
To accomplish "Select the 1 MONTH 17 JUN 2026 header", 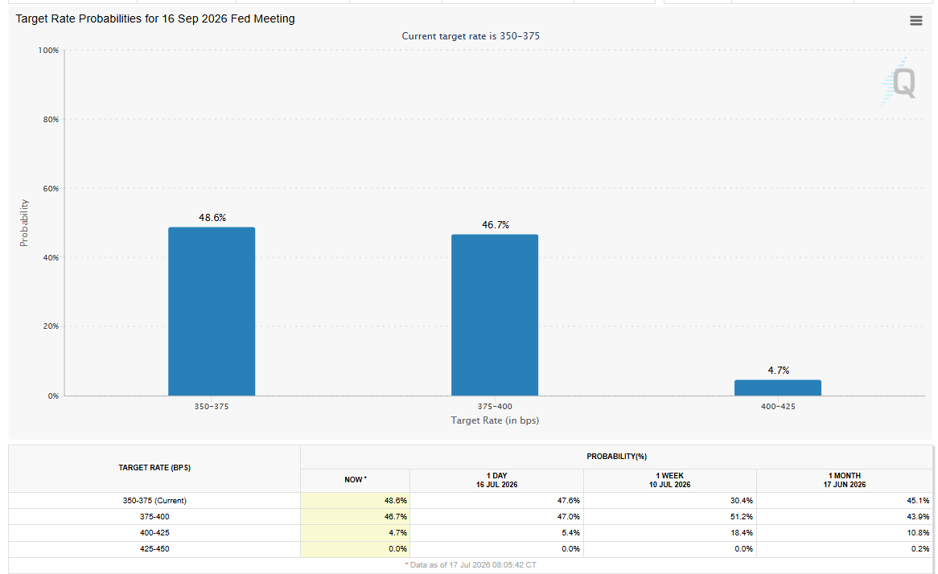I will [x=844, y=480].
